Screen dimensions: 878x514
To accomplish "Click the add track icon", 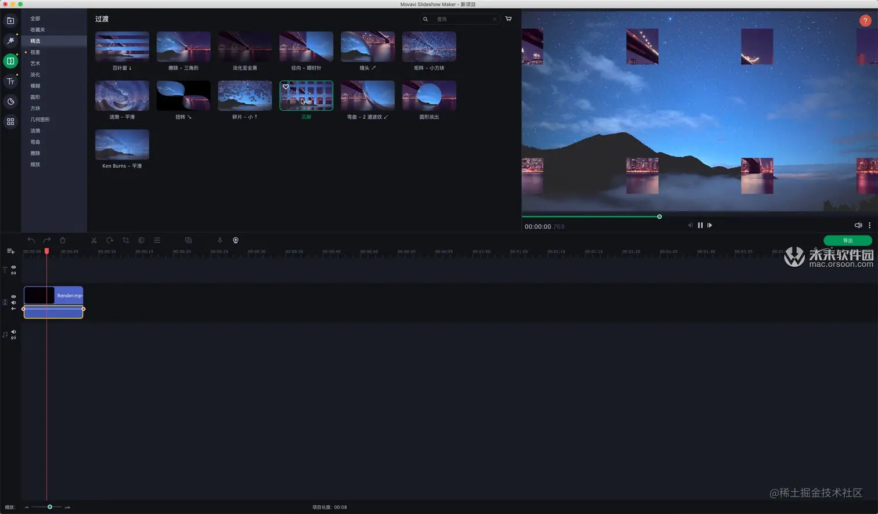I will tap(10, 251).
